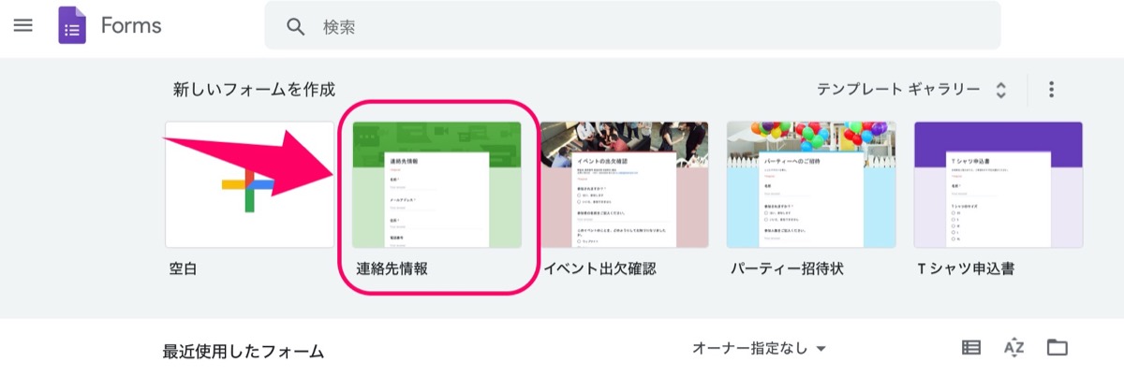Open the file picker folder icon
1124x376 pixels.
(1057, 348)
